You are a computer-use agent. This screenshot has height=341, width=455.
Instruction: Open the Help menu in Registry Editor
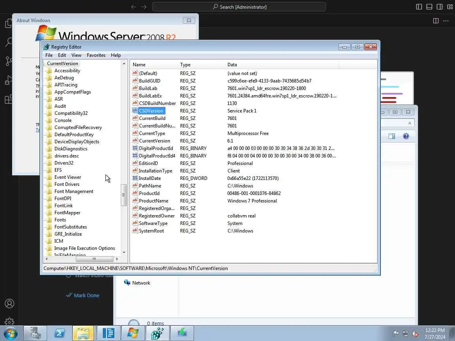pos(116,55)
